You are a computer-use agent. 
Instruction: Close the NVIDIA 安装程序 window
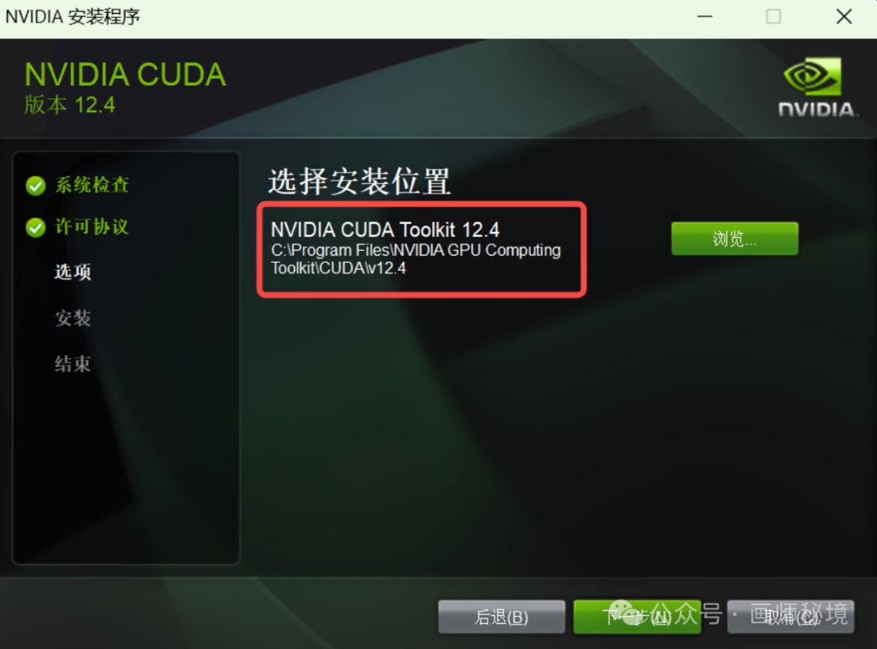(844, 17)
